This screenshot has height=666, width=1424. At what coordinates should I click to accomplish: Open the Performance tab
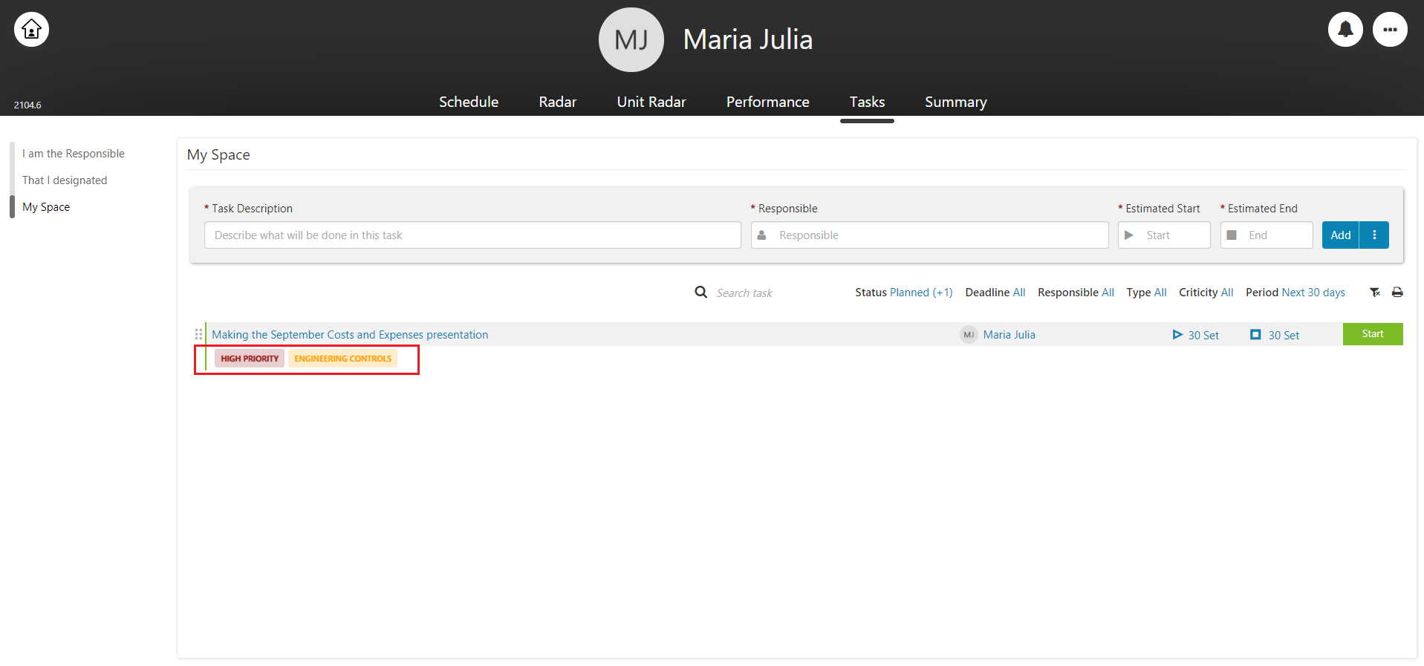click(767, 102)
